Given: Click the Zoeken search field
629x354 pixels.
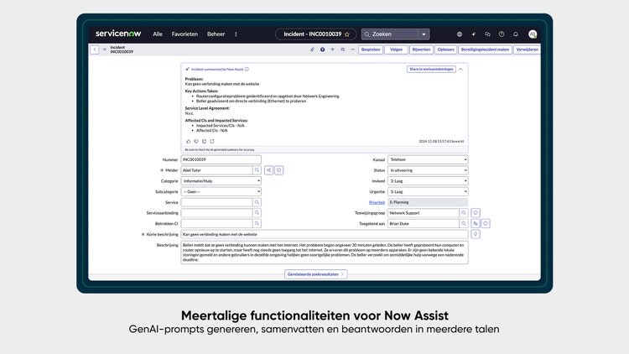Looking at the screenshot, I should coord(389,34).
